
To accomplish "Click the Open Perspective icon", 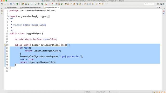I will click(x=158, y=4).
